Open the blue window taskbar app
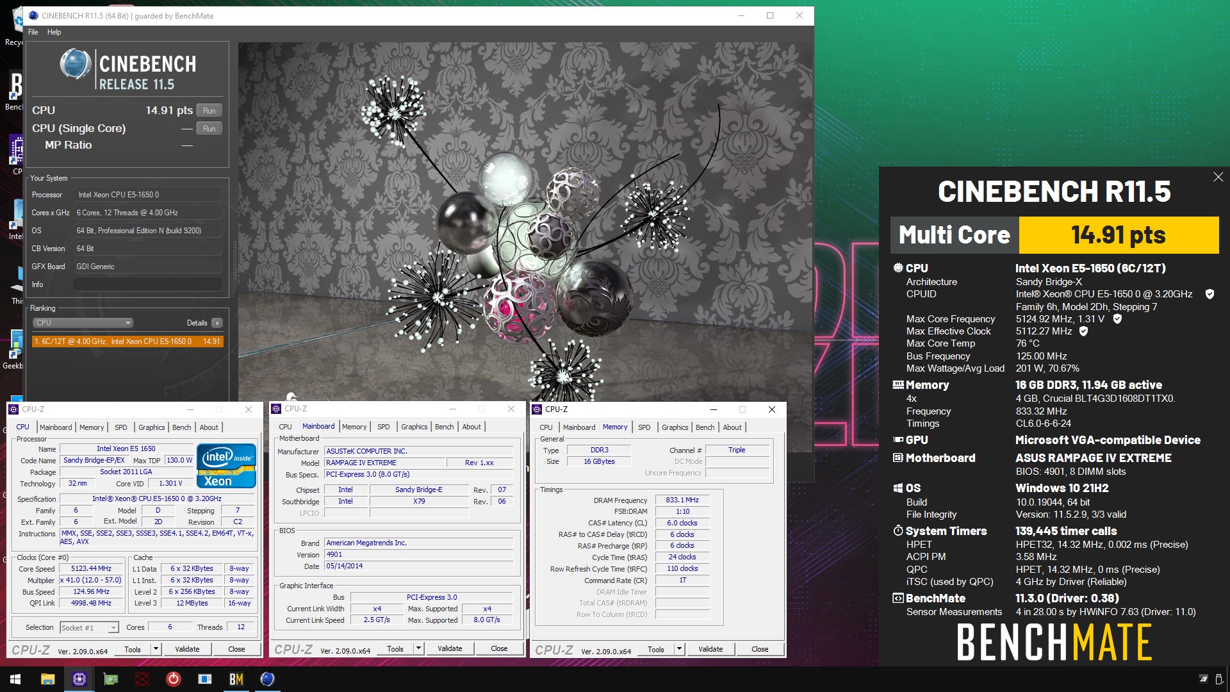This screenshot has height=692, width=1230. 205,679
